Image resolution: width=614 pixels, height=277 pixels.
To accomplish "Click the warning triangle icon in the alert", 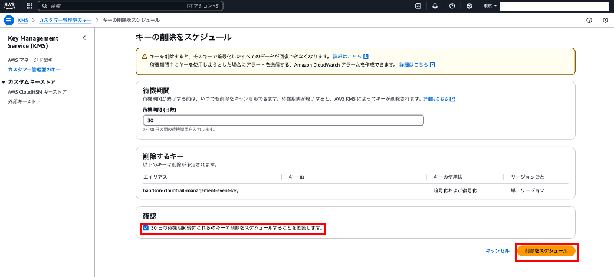I will [x=145, y=57].
